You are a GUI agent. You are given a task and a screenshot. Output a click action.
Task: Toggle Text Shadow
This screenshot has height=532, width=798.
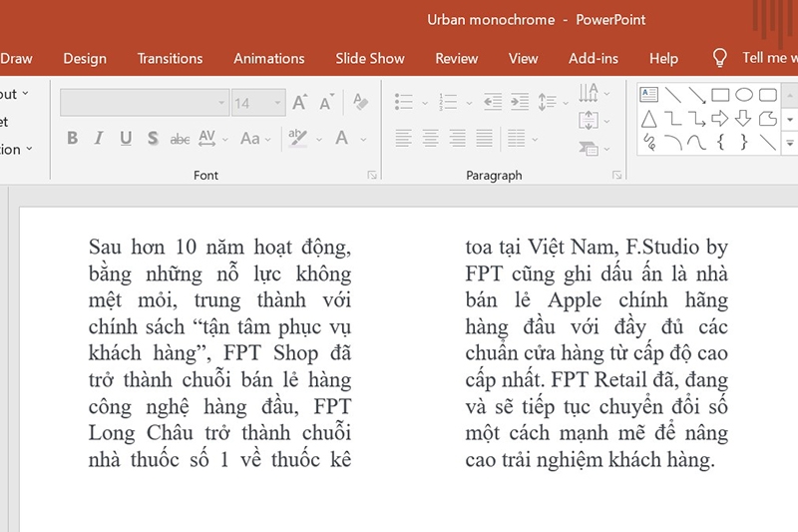(153, 138)
